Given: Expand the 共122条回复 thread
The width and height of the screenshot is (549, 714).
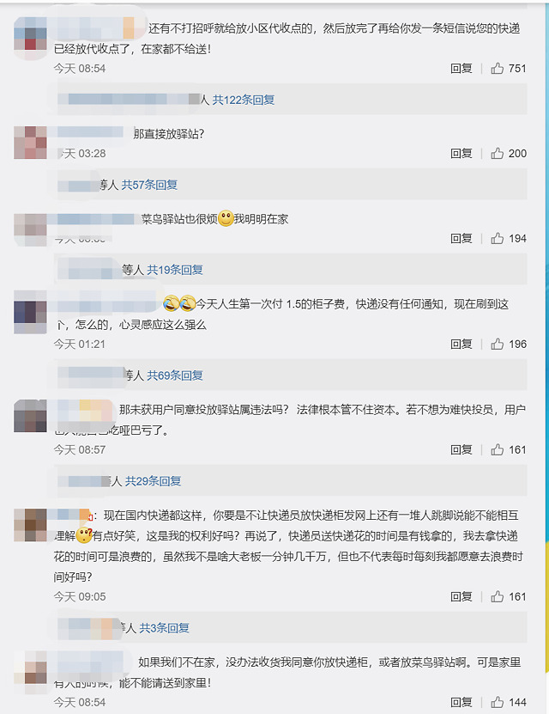Looking at the screenshot, I should click(x=244, y=101).
